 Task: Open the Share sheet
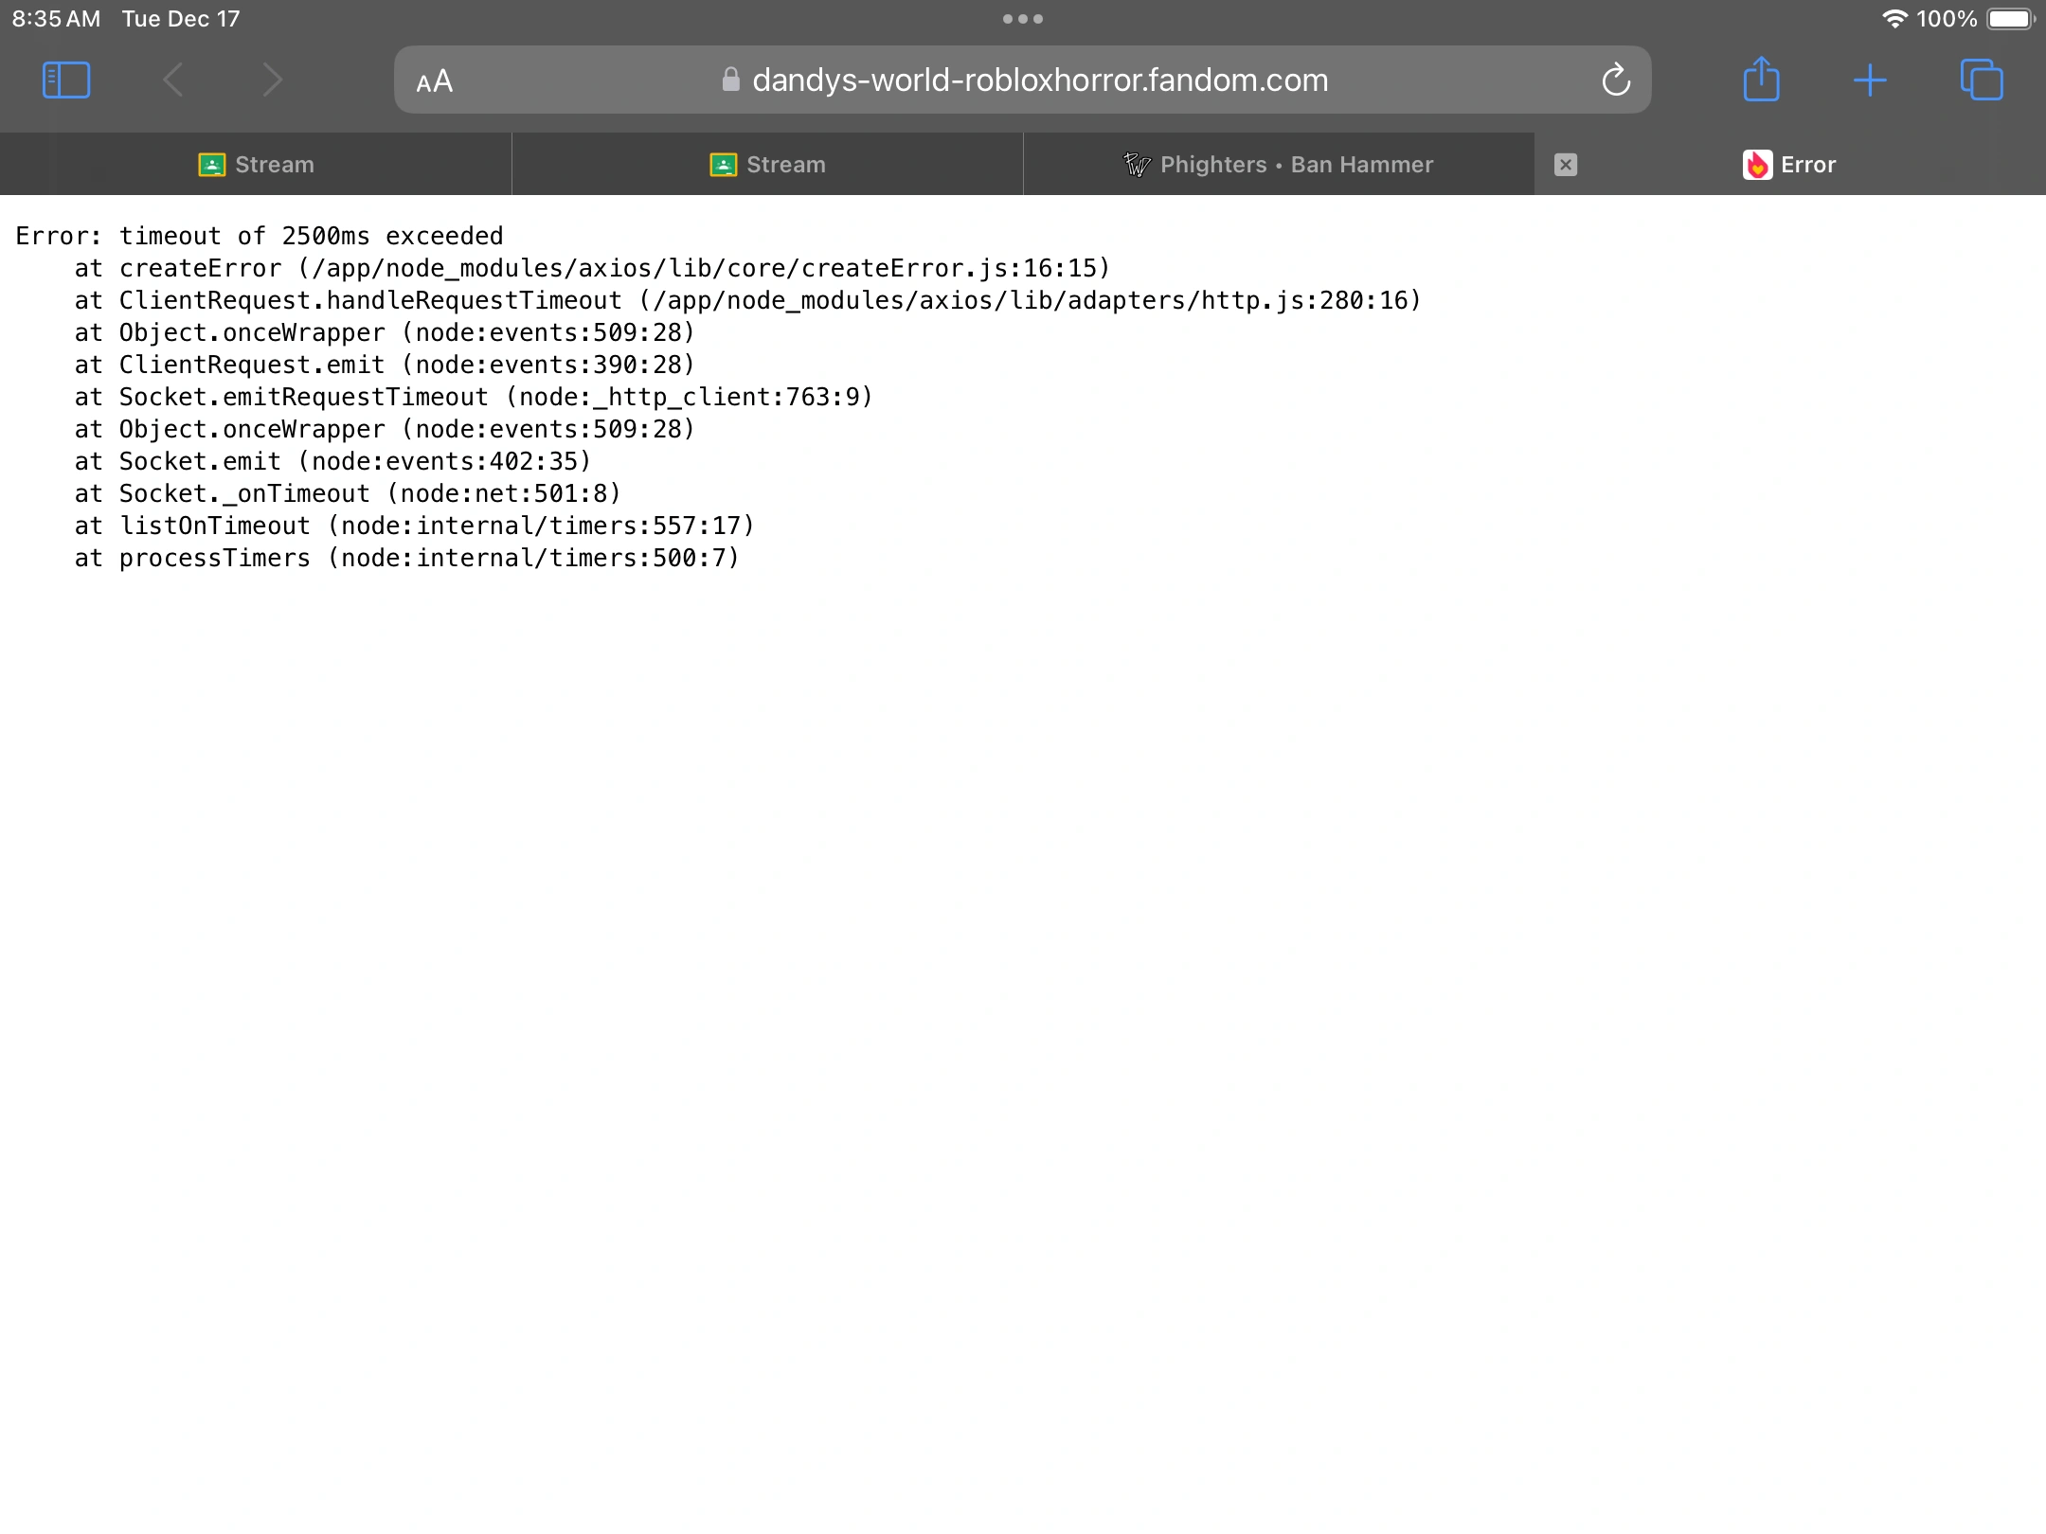click(x=1762, y=80)
